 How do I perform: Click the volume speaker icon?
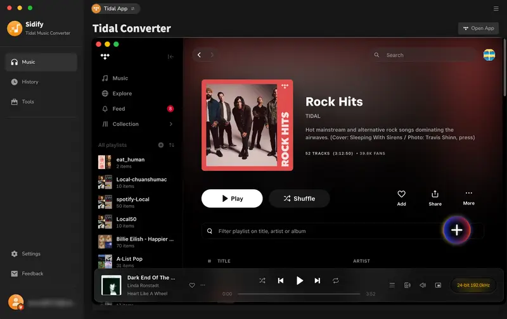pos(423,285)
